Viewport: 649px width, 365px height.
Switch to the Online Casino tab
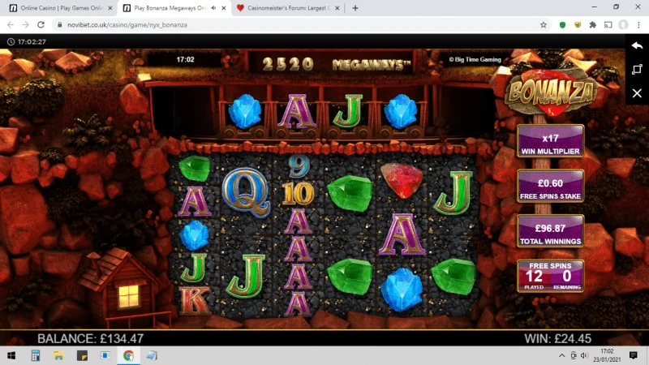62,8
